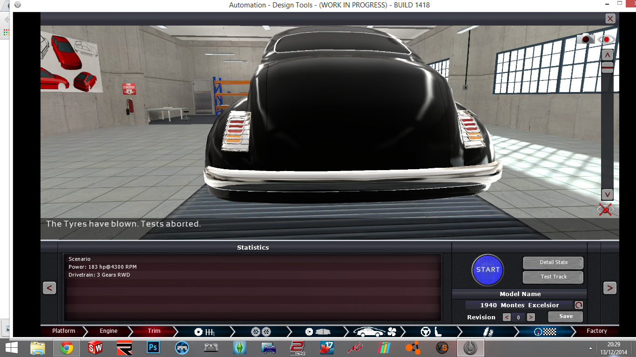Open the GRID 2 taskbar icon
This screenshot has height=357, width=636.
point(297,347)
